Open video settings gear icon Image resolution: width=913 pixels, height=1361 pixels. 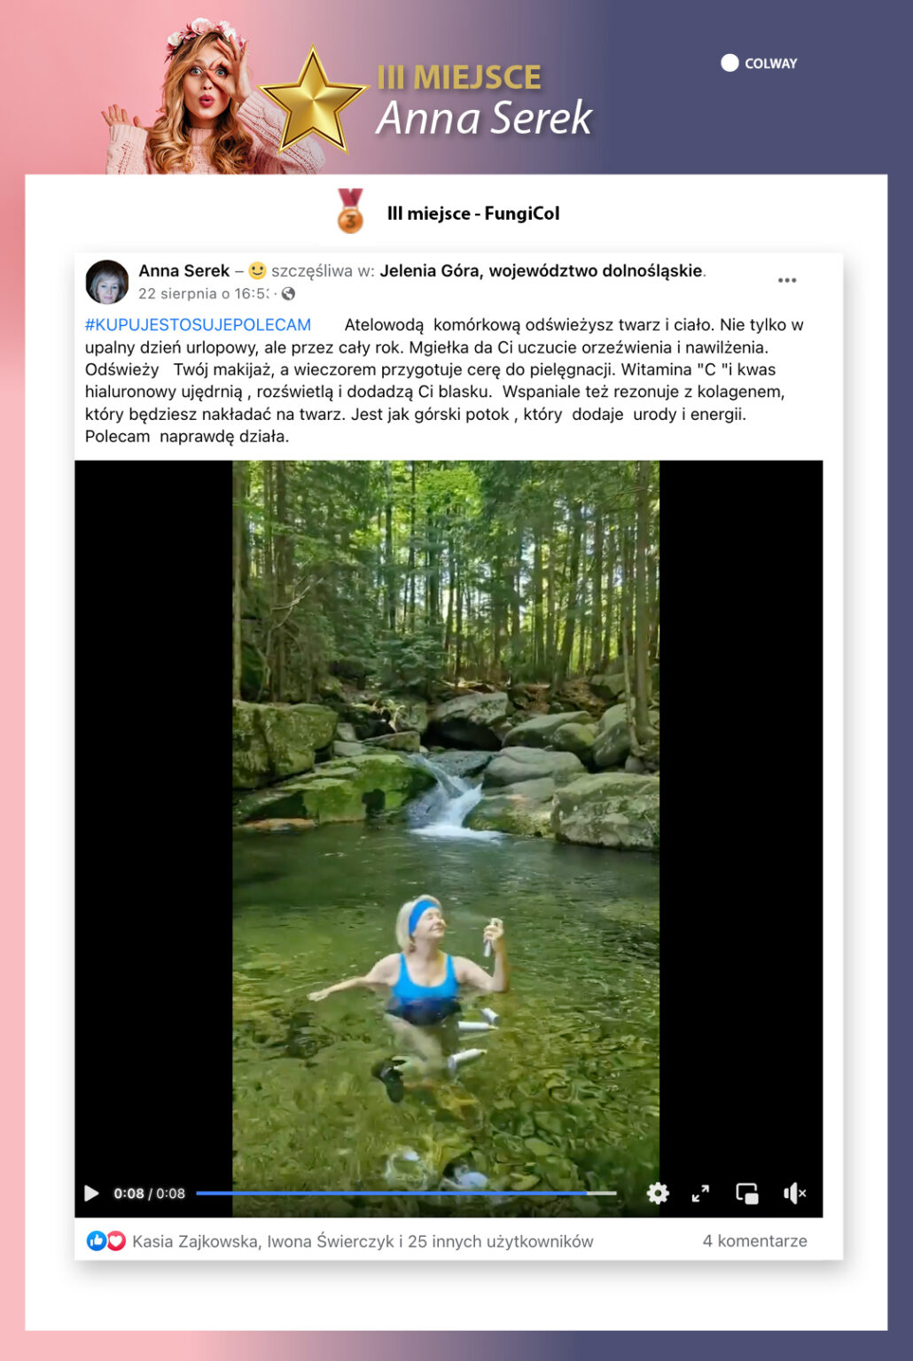tap(658, 1194)
